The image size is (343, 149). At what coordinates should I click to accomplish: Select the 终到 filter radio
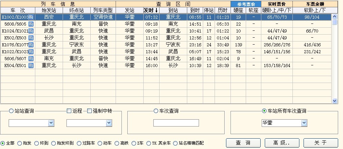[x=37, y=143]
